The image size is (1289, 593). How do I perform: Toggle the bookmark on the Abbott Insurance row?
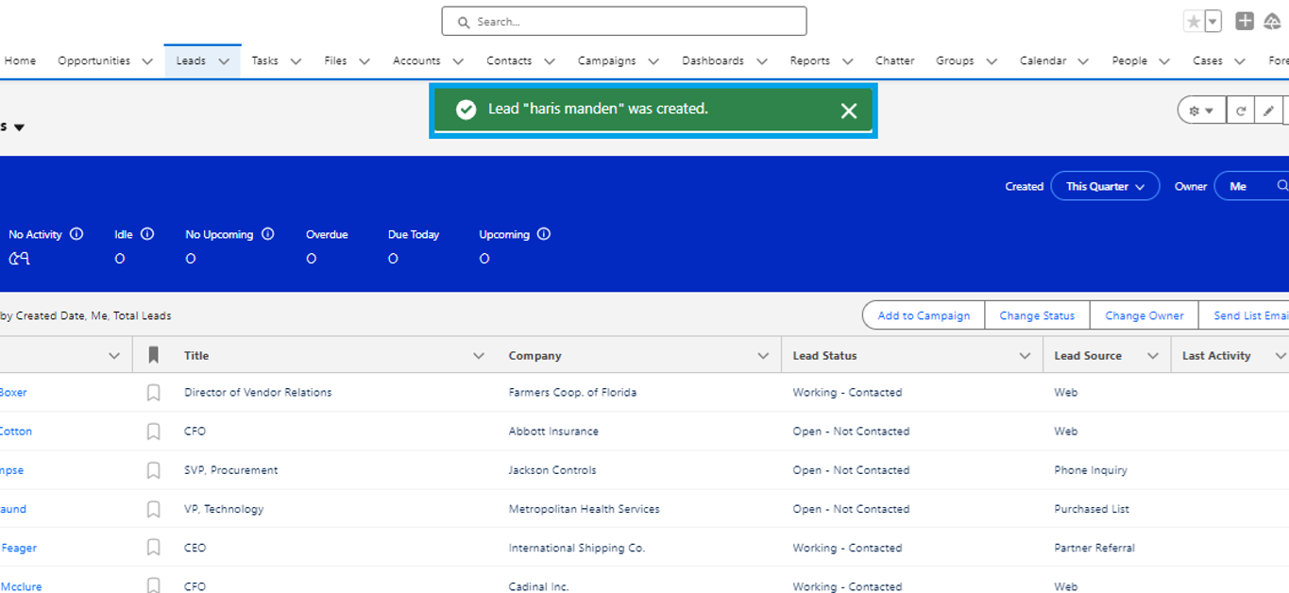153,431
